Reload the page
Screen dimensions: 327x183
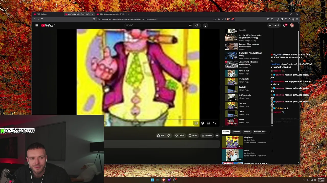click(x=42, y=19)
